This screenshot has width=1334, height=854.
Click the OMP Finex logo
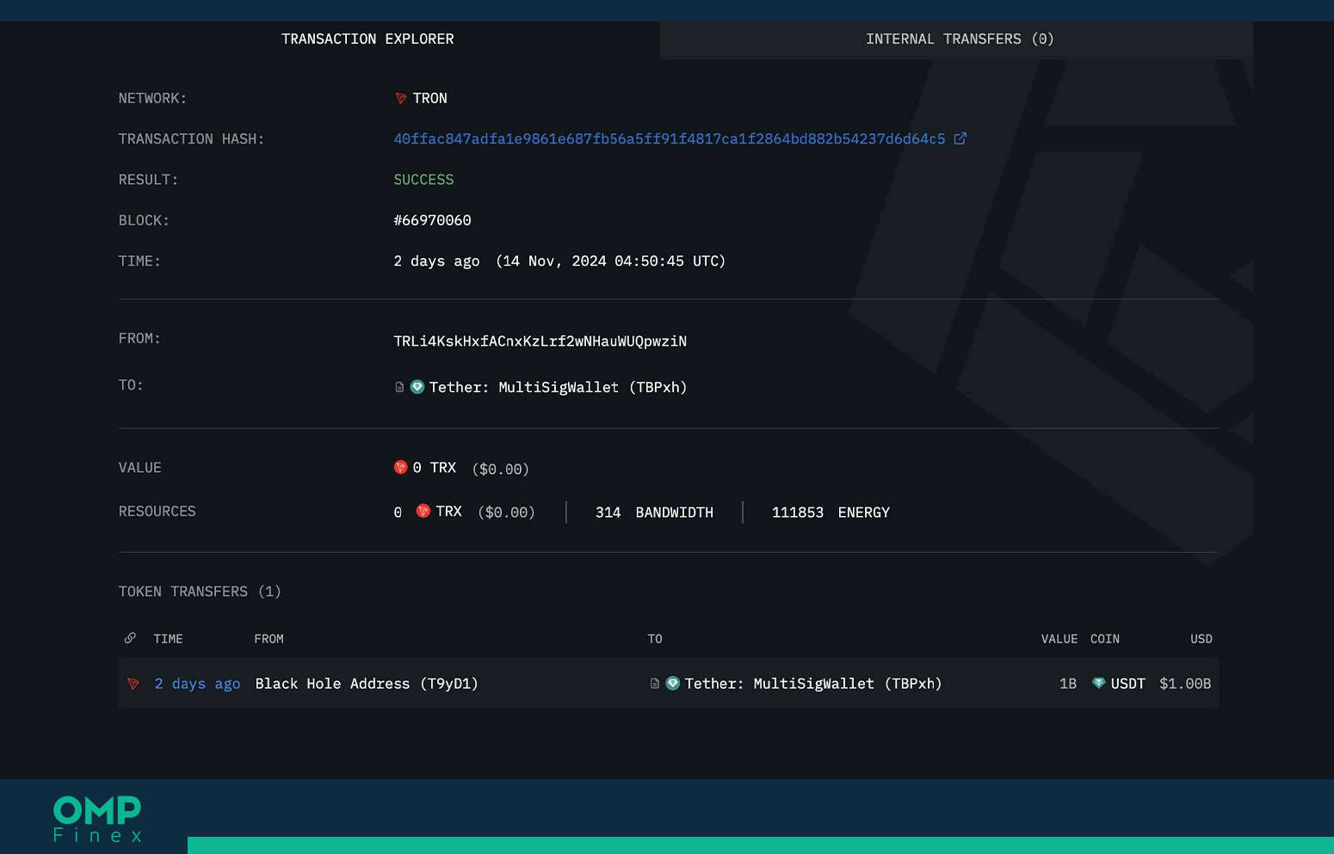click(97, 819)
